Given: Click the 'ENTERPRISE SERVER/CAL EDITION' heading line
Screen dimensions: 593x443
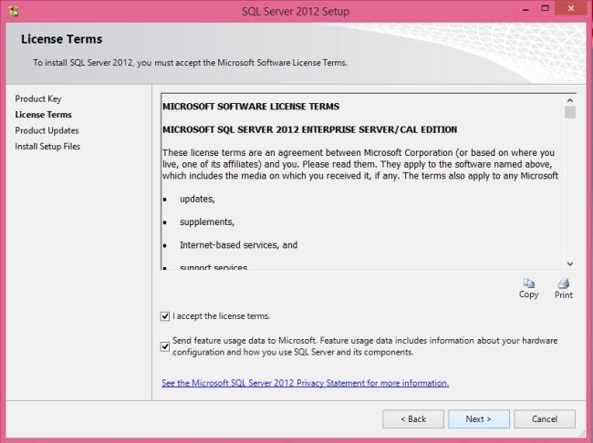Looking at the screenshot, I should [x=310, y=129].
